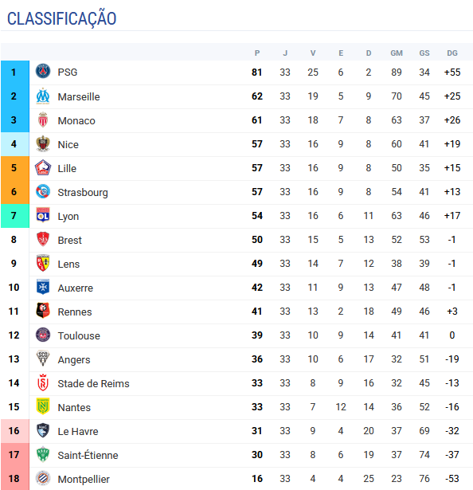Select the Nice team name

point(68,144)
